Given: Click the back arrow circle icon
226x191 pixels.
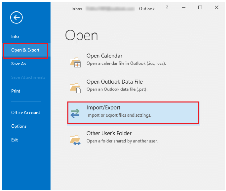Looking at the screenshot, I should click(x=16, y=18).
